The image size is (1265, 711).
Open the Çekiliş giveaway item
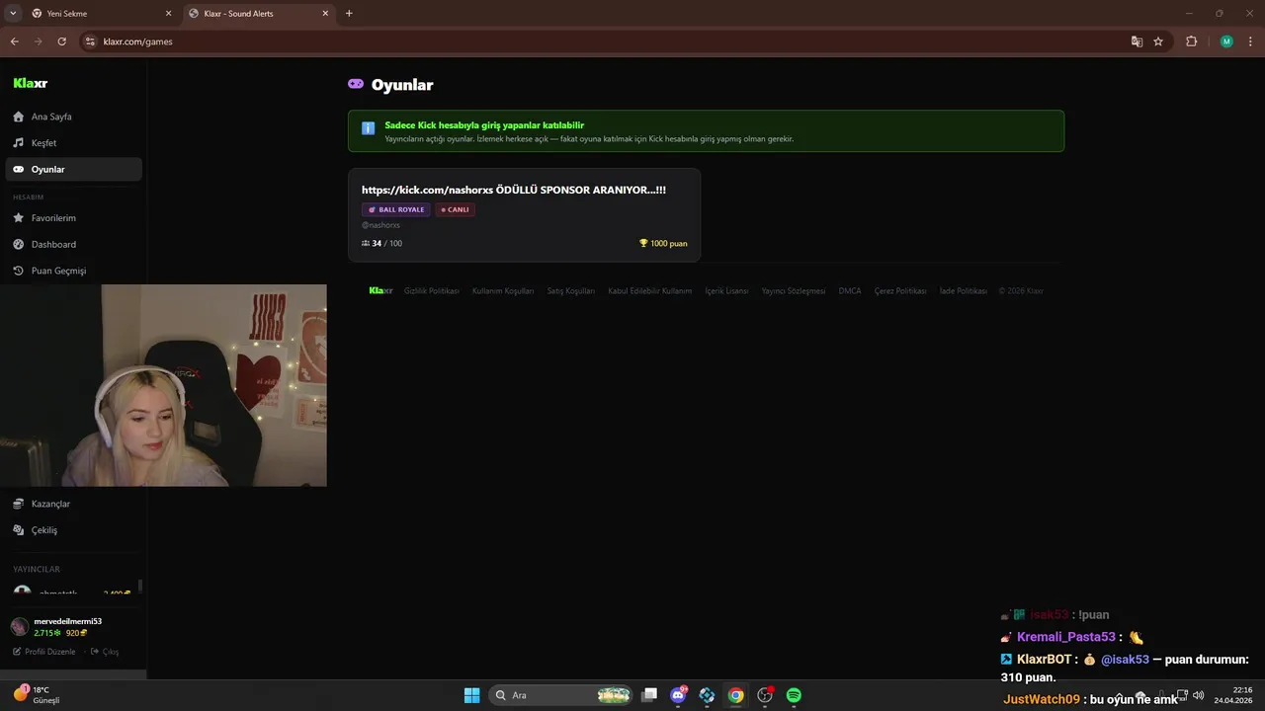[73, 530]
